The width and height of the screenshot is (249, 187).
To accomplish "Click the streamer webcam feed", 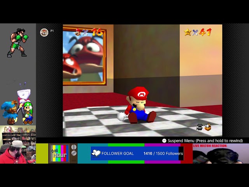I will point(18,145).
